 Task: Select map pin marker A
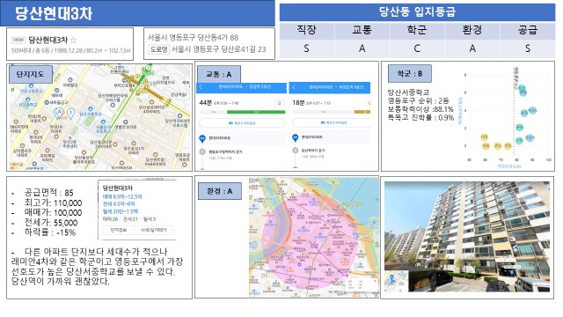coord(59,114)
